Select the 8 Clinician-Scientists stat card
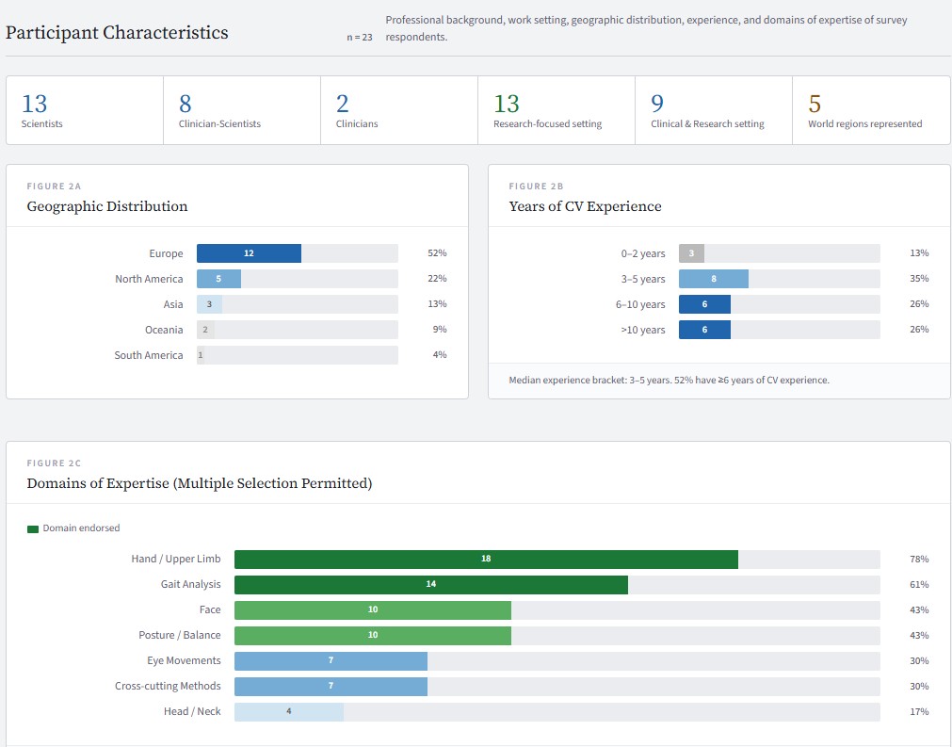This screenshot has width=952, height=747. point(242,110)
